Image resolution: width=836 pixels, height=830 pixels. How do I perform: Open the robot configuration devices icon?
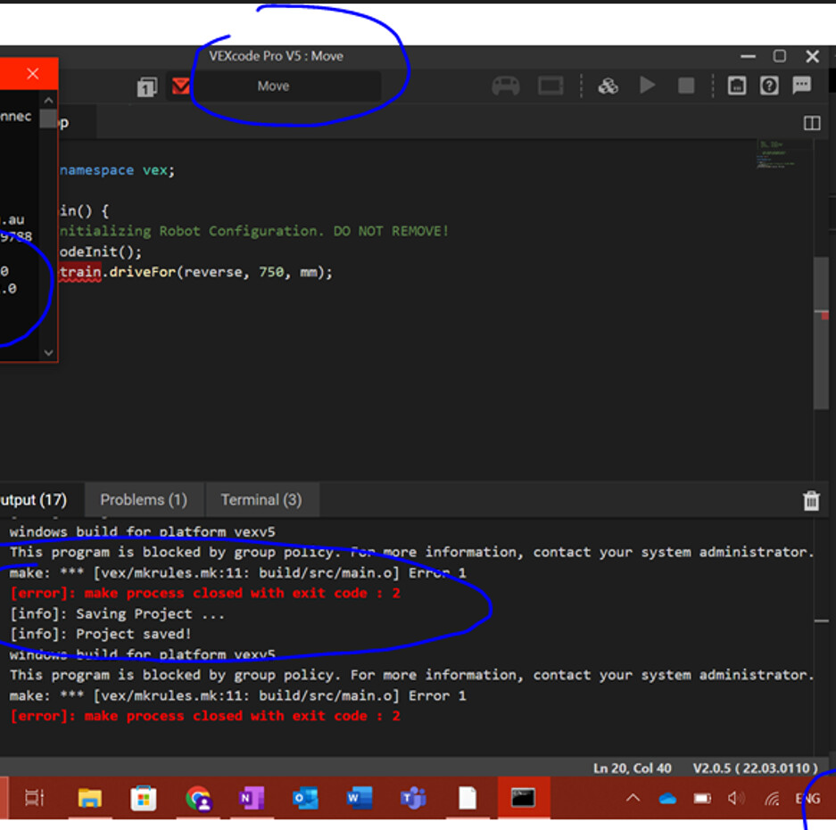click(737, 86)
